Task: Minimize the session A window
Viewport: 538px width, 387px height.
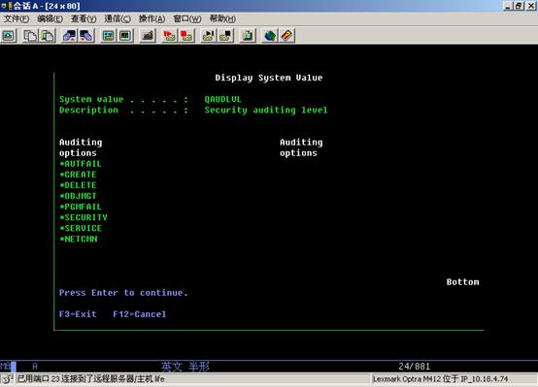Action: [509, 6]
